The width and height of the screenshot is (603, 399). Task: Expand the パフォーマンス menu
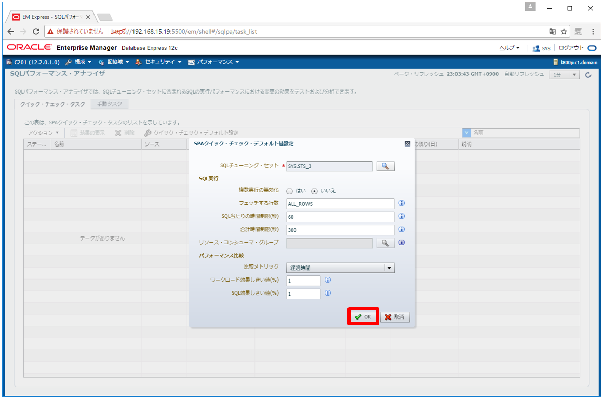click(x=213, y=62)
